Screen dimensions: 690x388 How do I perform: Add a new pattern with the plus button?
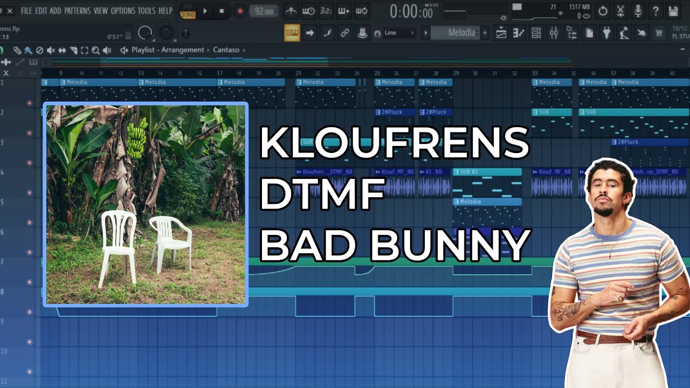point(485,33)
